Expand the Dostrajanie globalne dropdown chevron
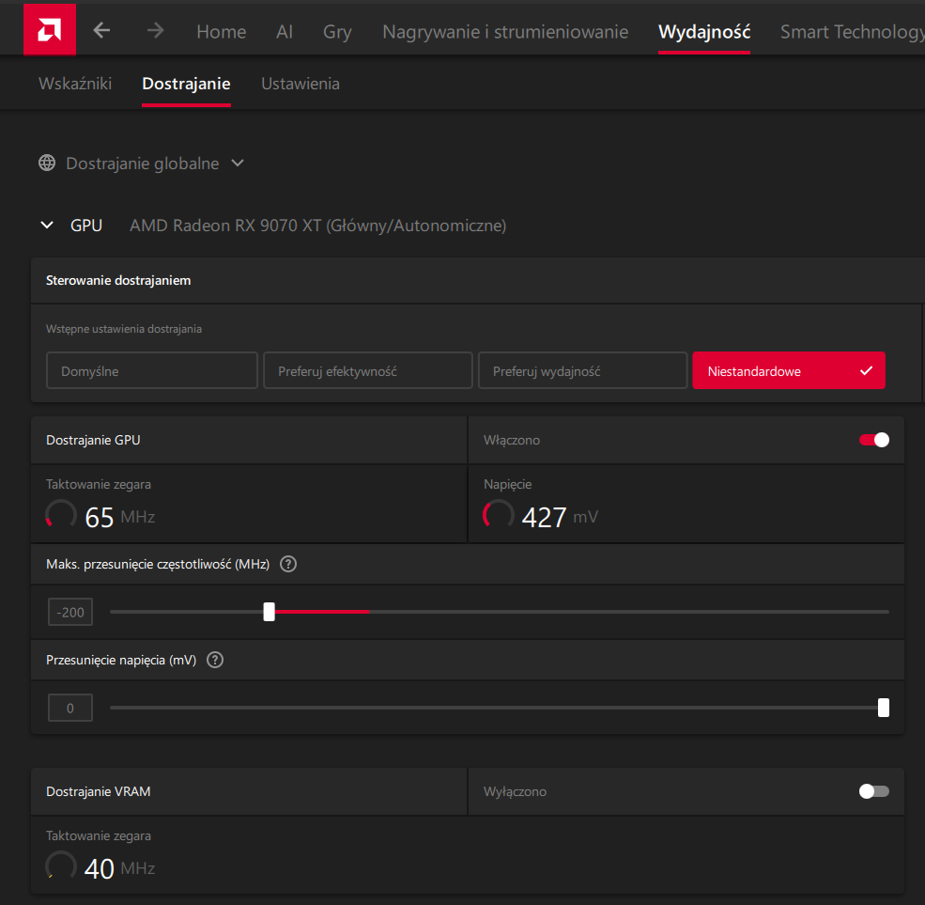The height and width of the screenshot is (905, 925). (238, 163)
